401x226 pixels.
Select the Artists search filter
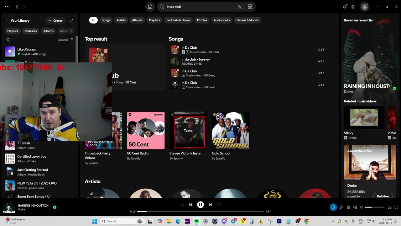[121, 20]
